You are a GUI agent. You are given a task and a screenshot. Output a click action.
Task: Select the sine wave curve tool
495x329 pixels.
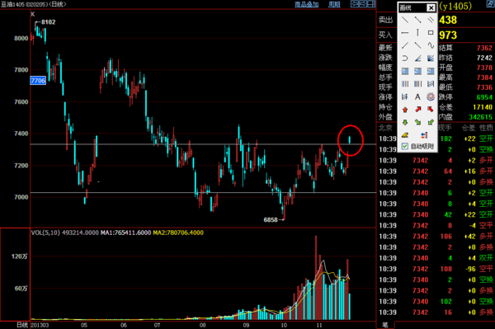coord(431,45)
